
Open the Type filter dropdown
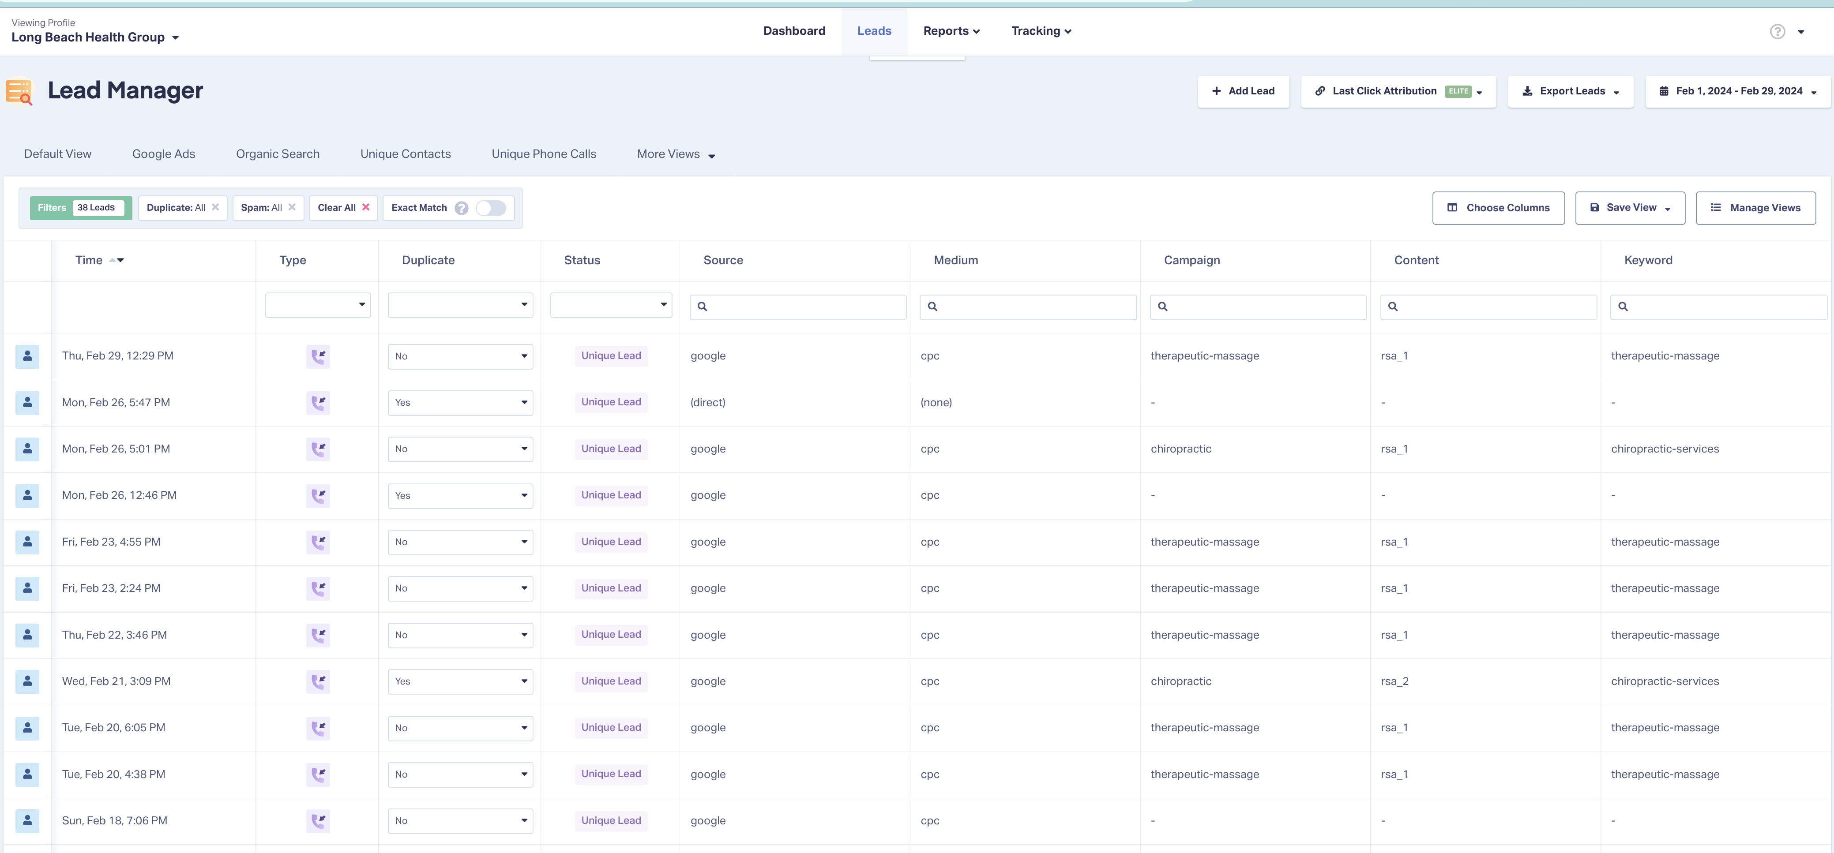coord(318,305)
